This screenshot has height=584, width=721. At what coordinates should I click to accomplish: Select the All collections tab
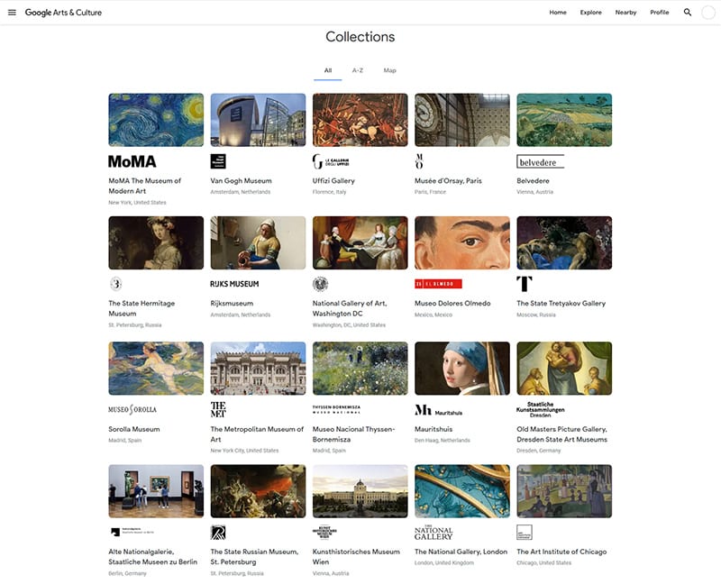coord(328,70)
